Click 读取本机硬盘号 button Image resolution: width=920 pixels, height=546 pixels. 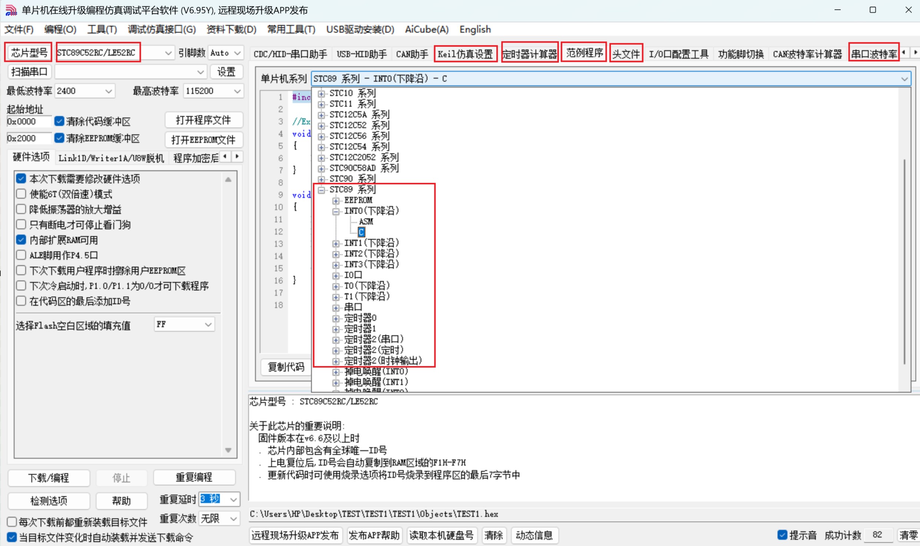tap(441, 535)
